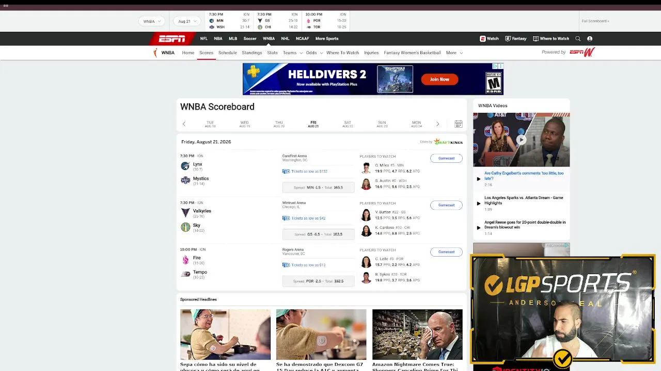Open the scoreboard calendar date picker
Image resolution: width=661 pixels, height=371 pixels.
point(458,124)
